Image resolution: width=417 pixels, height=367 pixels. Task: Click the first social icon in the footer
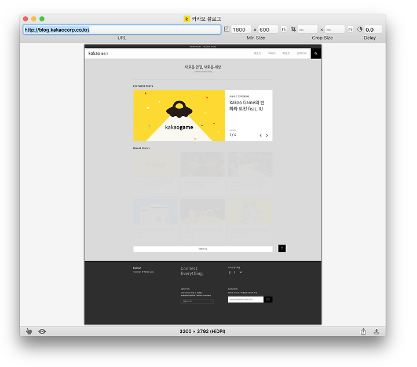click(x=229, y=273)
